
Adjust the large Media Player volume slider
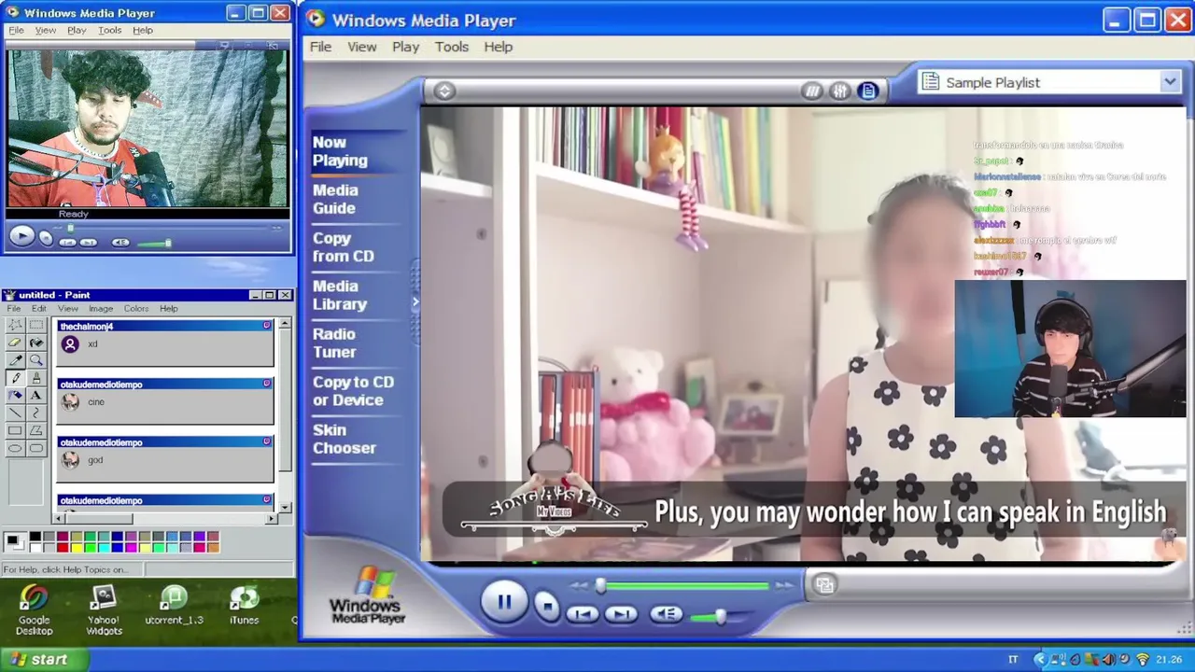click(x=720, y=616)
